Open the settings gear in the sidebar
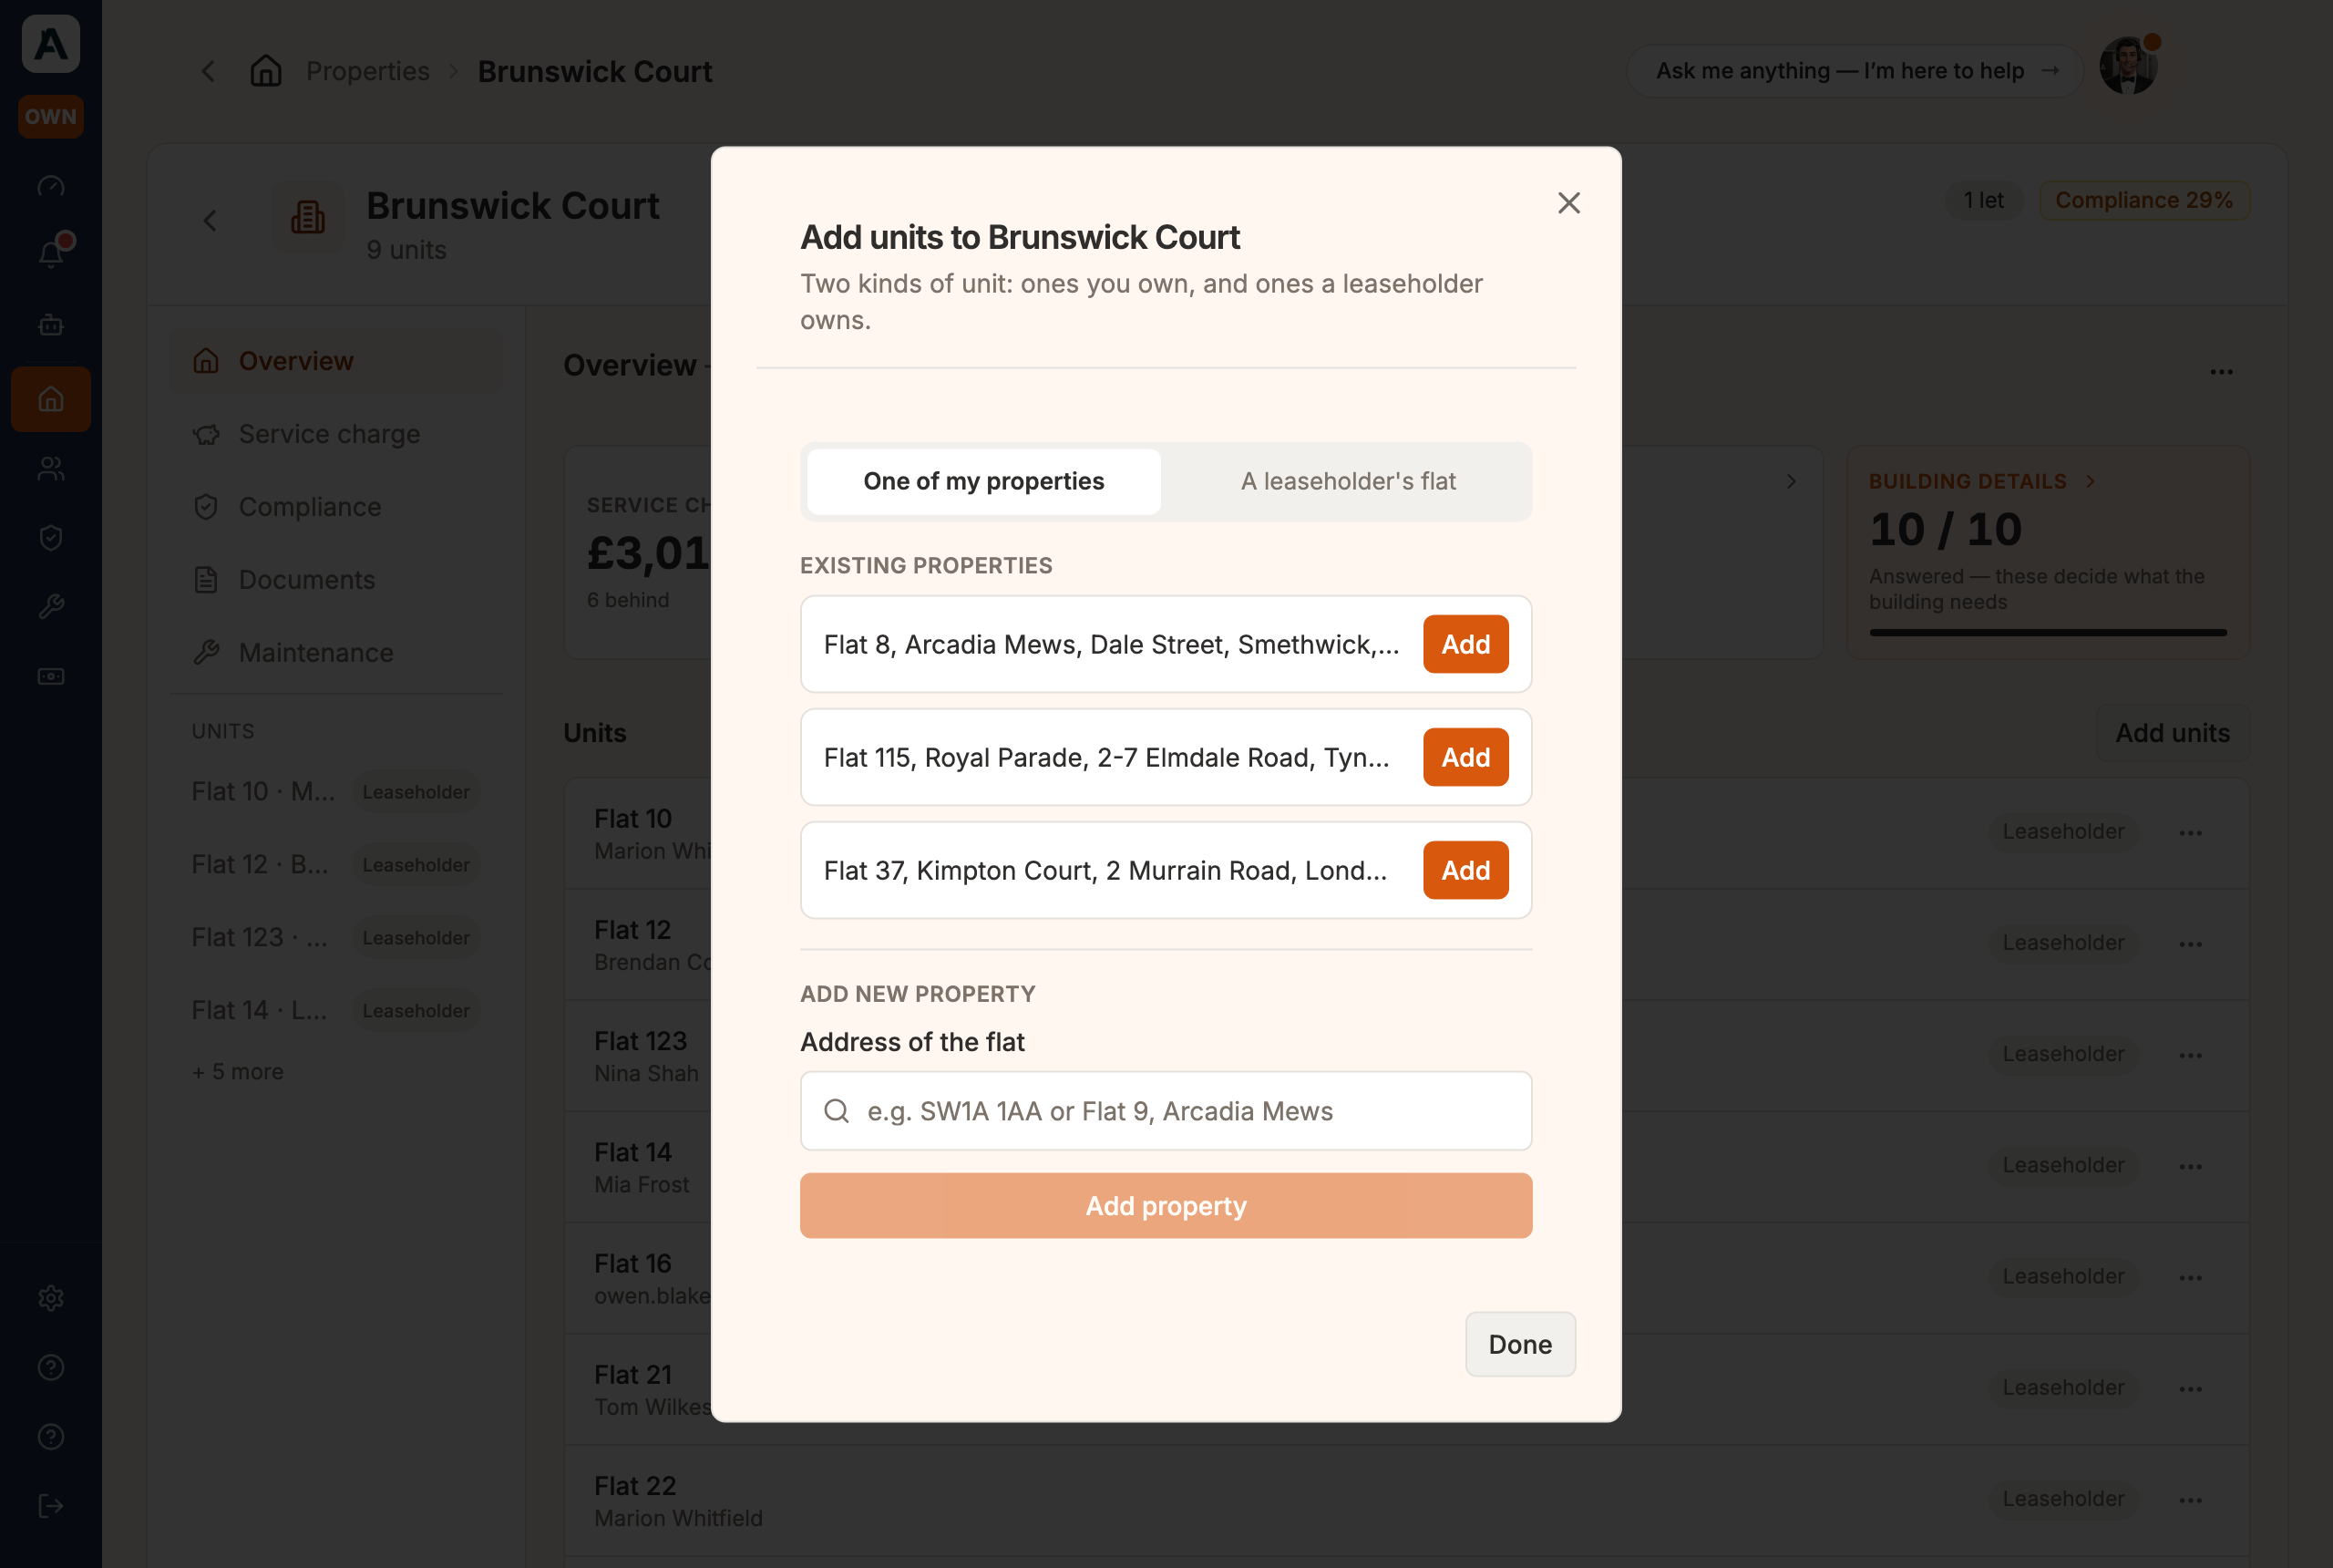This screenshot has width=2333, height=1568. [51, 1298]
